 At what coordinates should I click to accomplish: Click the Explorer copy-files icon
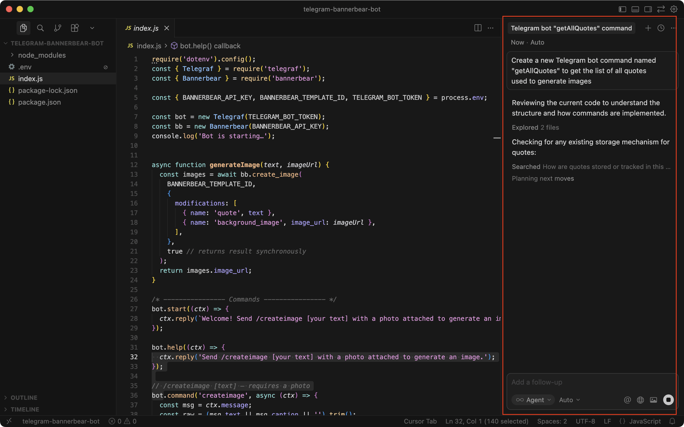pos(24,28)
